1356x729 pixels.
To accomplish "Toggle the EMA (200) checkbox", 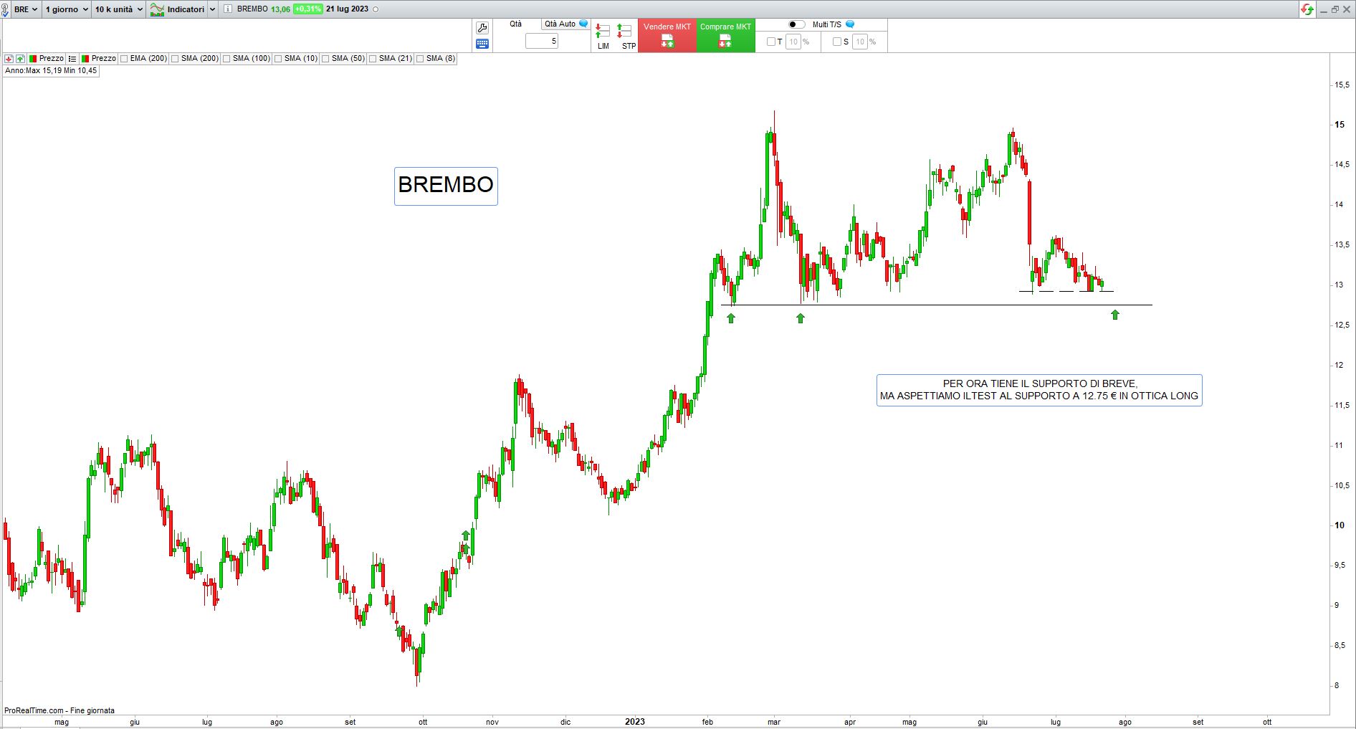I will pyautogui.click(x=125, y=59).
